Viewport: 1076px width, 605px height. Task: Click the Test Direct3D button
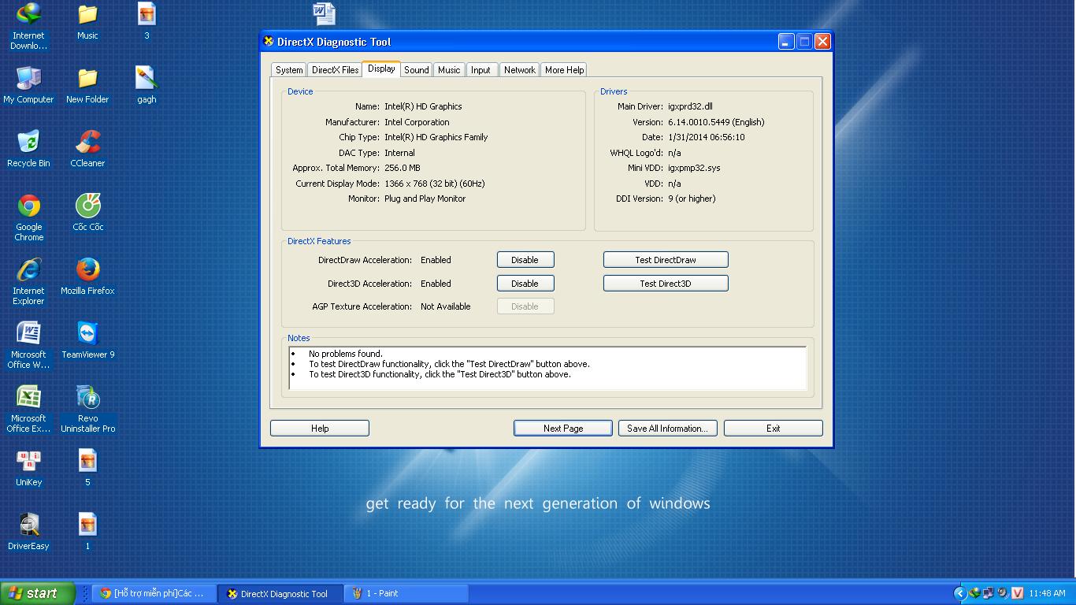pos(665,284)
